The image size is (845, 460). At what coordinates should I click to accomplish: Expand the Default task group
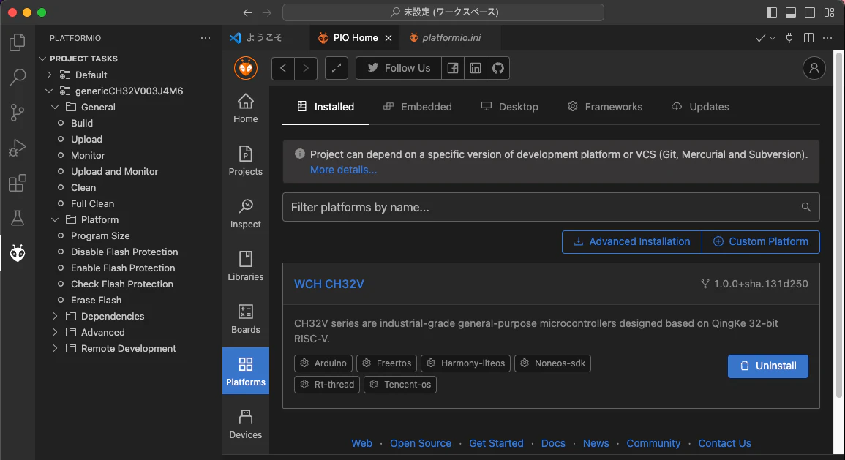pyautogui.click(x=50, y=75)
